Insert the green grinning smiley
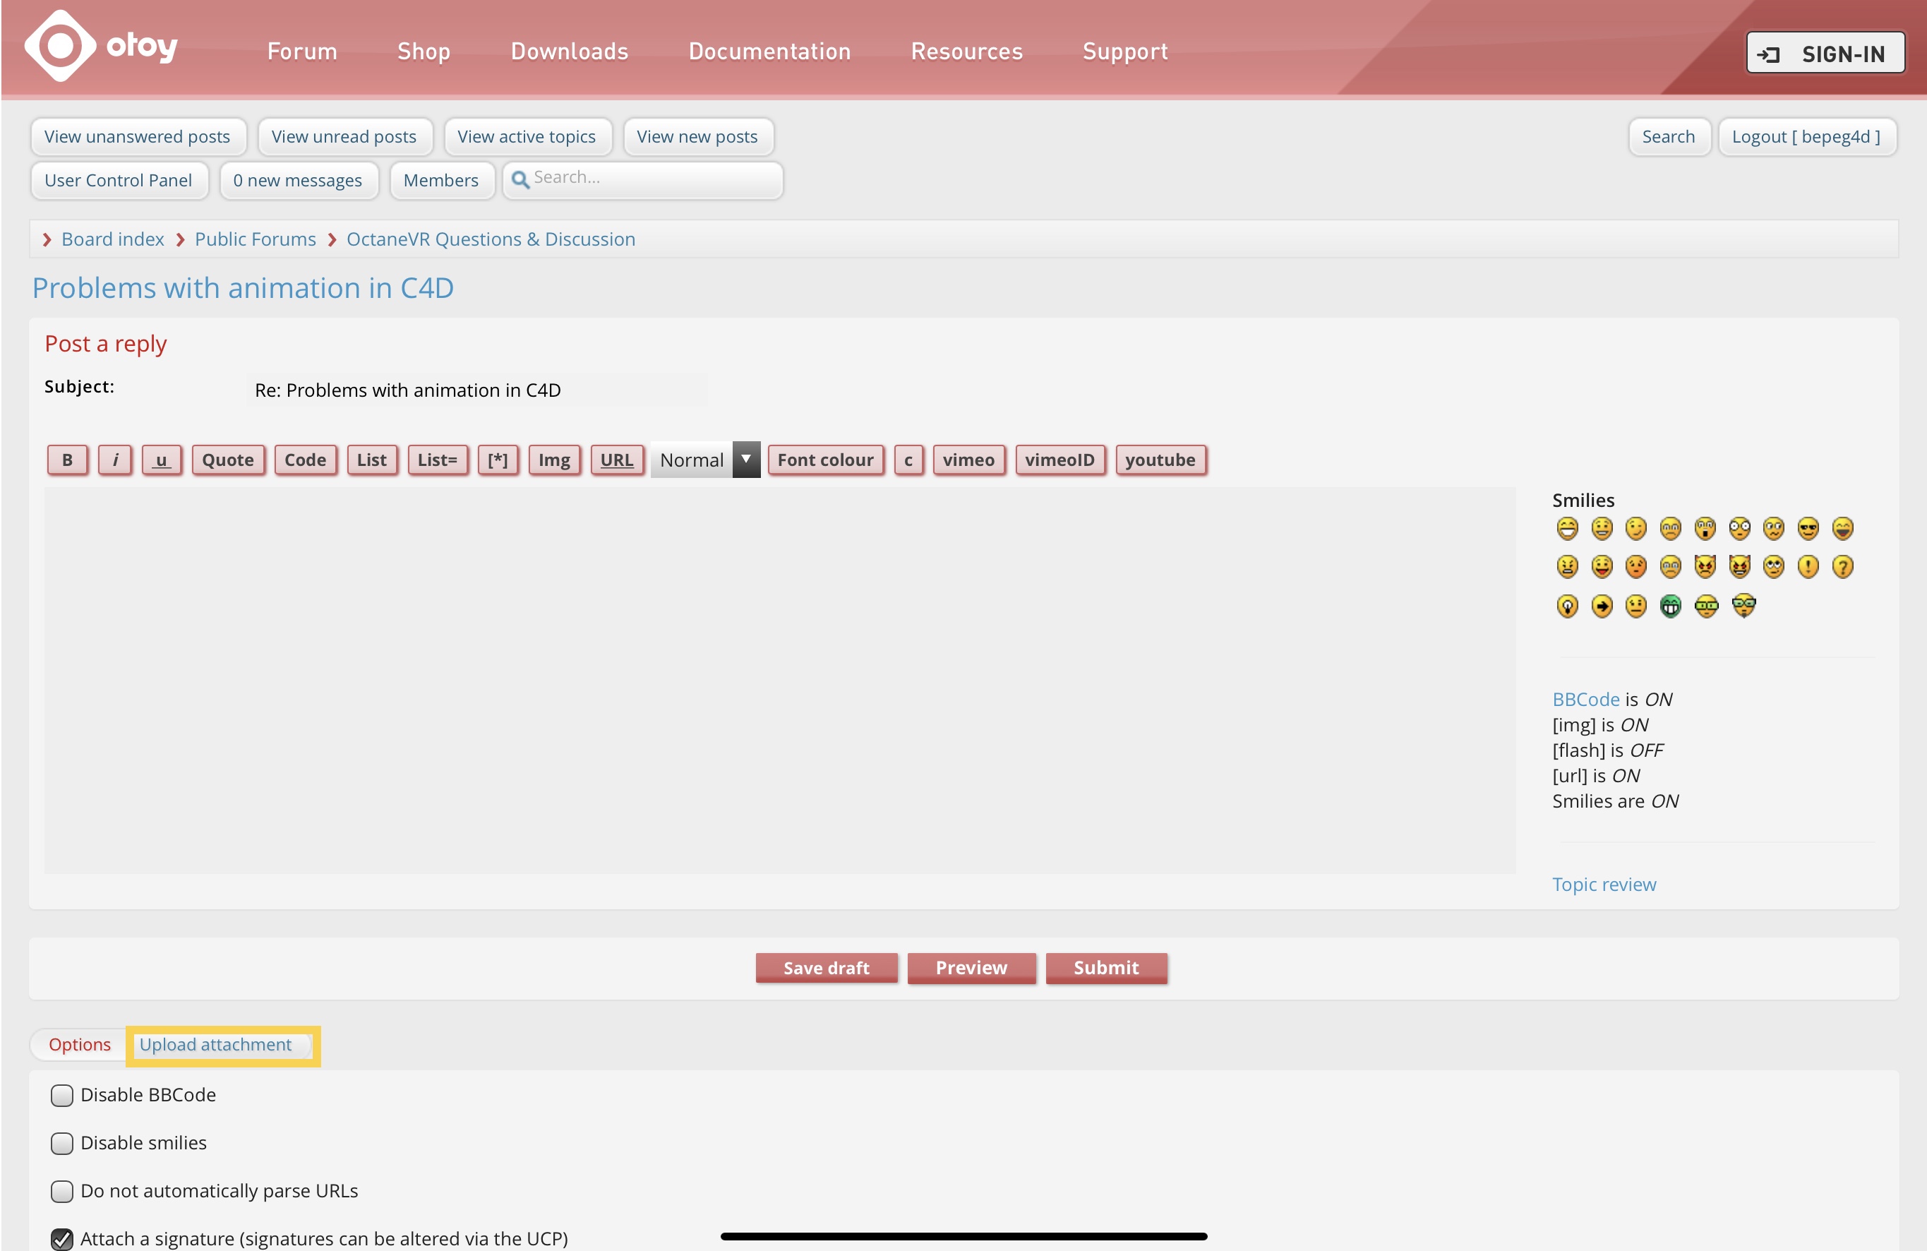The image size is (1927, 1251). 1670,606
